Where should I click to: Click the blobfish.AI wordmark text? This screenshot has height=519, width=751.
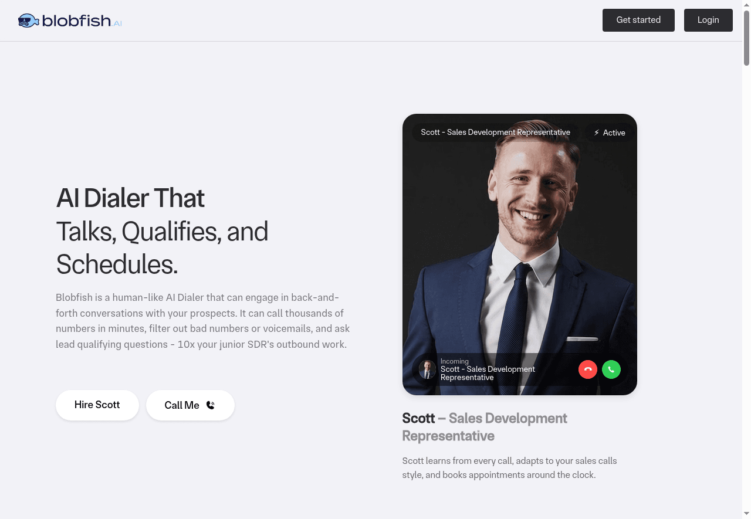82,21
